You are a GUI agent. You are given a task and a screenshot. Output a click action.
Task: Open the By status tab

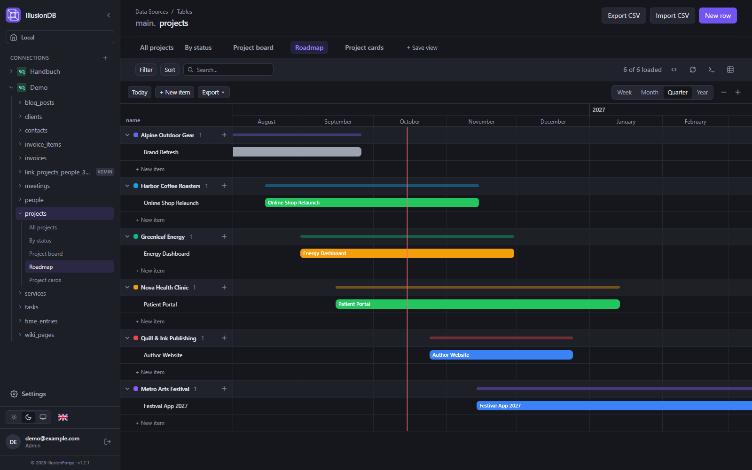coord(198,47)
